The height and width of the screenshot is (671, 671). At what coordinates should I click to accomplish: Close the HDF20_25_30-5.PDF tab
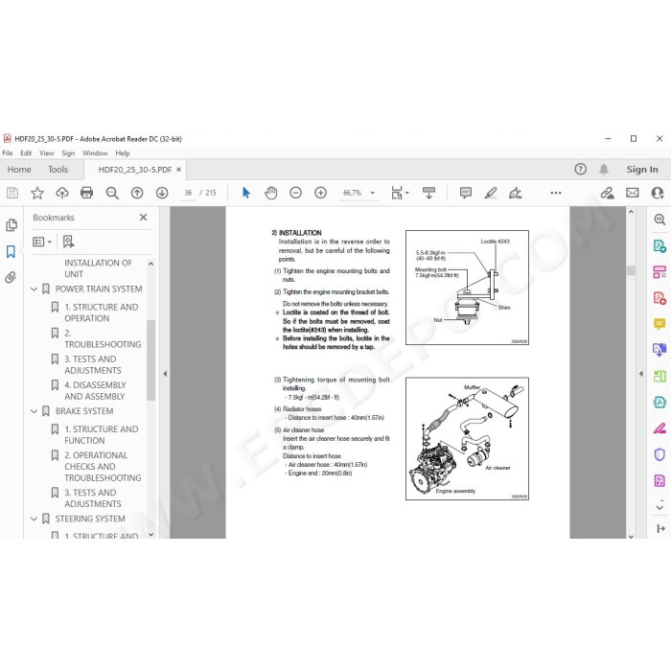(x=179, y=170)
